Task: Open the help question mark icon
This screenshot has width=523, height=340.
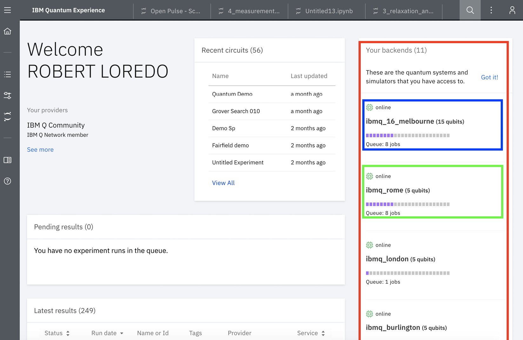Action: [7, 181]
